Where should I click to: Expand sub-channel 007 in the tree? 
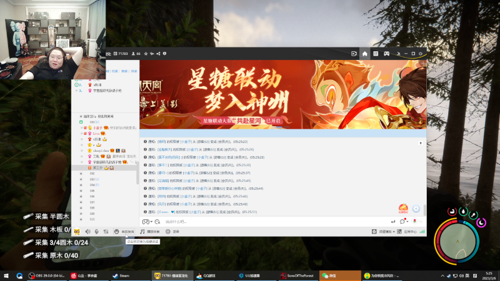(x=81, y=202)
